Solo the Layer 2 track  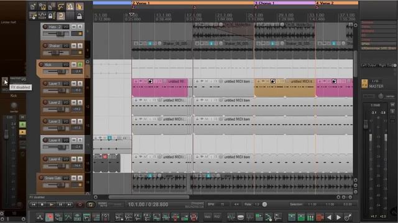click(x=80, y=102)
